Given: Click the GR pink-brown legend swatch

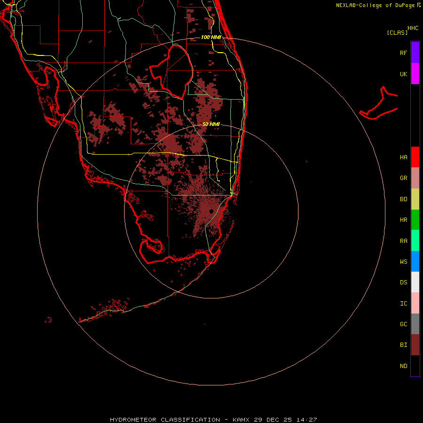Looking at the screenshot, I should [x=415, y=178].
